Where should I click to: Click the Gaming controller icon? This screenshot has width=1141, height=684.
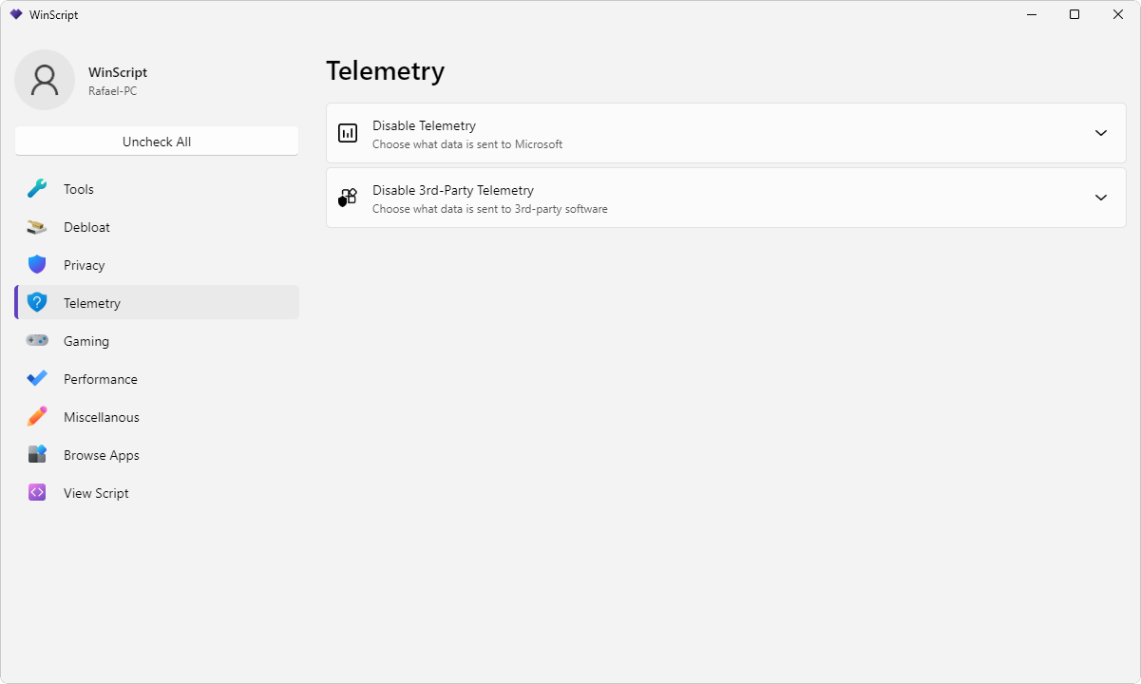(37, 340)
